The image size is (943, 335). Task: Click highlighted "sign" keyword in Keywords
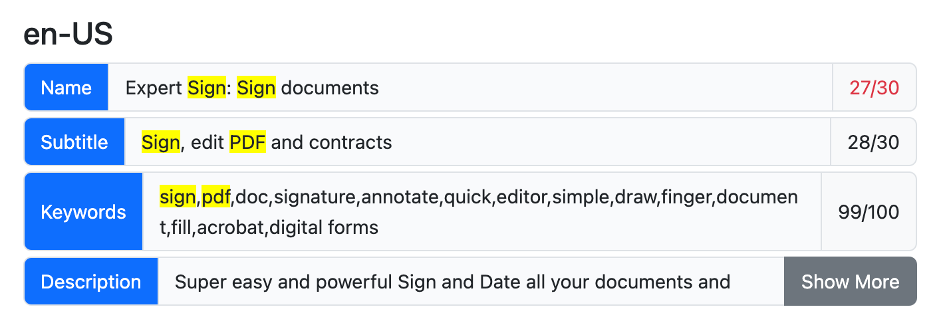point(178,197)
